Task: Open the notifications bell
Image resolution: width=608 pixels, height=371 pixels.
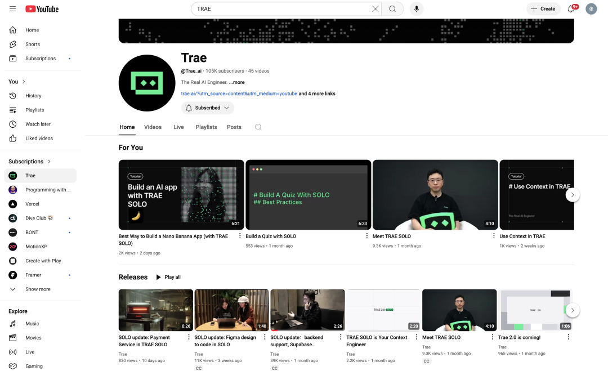Action: 571,8
